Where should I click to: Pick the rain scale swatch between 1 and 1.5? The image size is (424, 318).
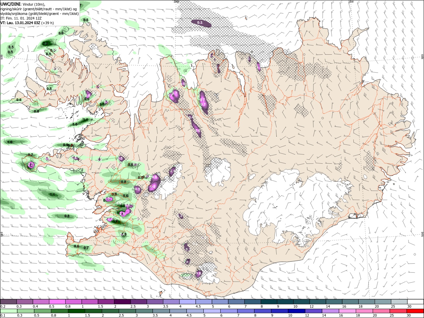click(77, 311)
